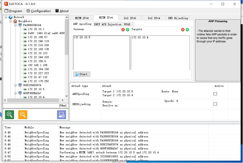Click the Message column header in log
The height and width of the screenshot is (163, 243).
(65, 128)
